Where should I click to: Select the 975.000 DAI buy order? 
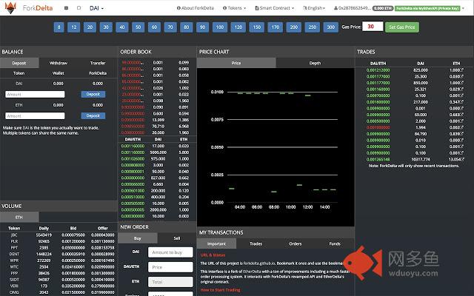tap(157, 158)
